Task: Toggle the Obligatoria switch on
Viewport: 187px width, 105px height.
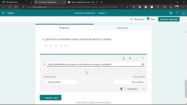Action: pos(123,89)
